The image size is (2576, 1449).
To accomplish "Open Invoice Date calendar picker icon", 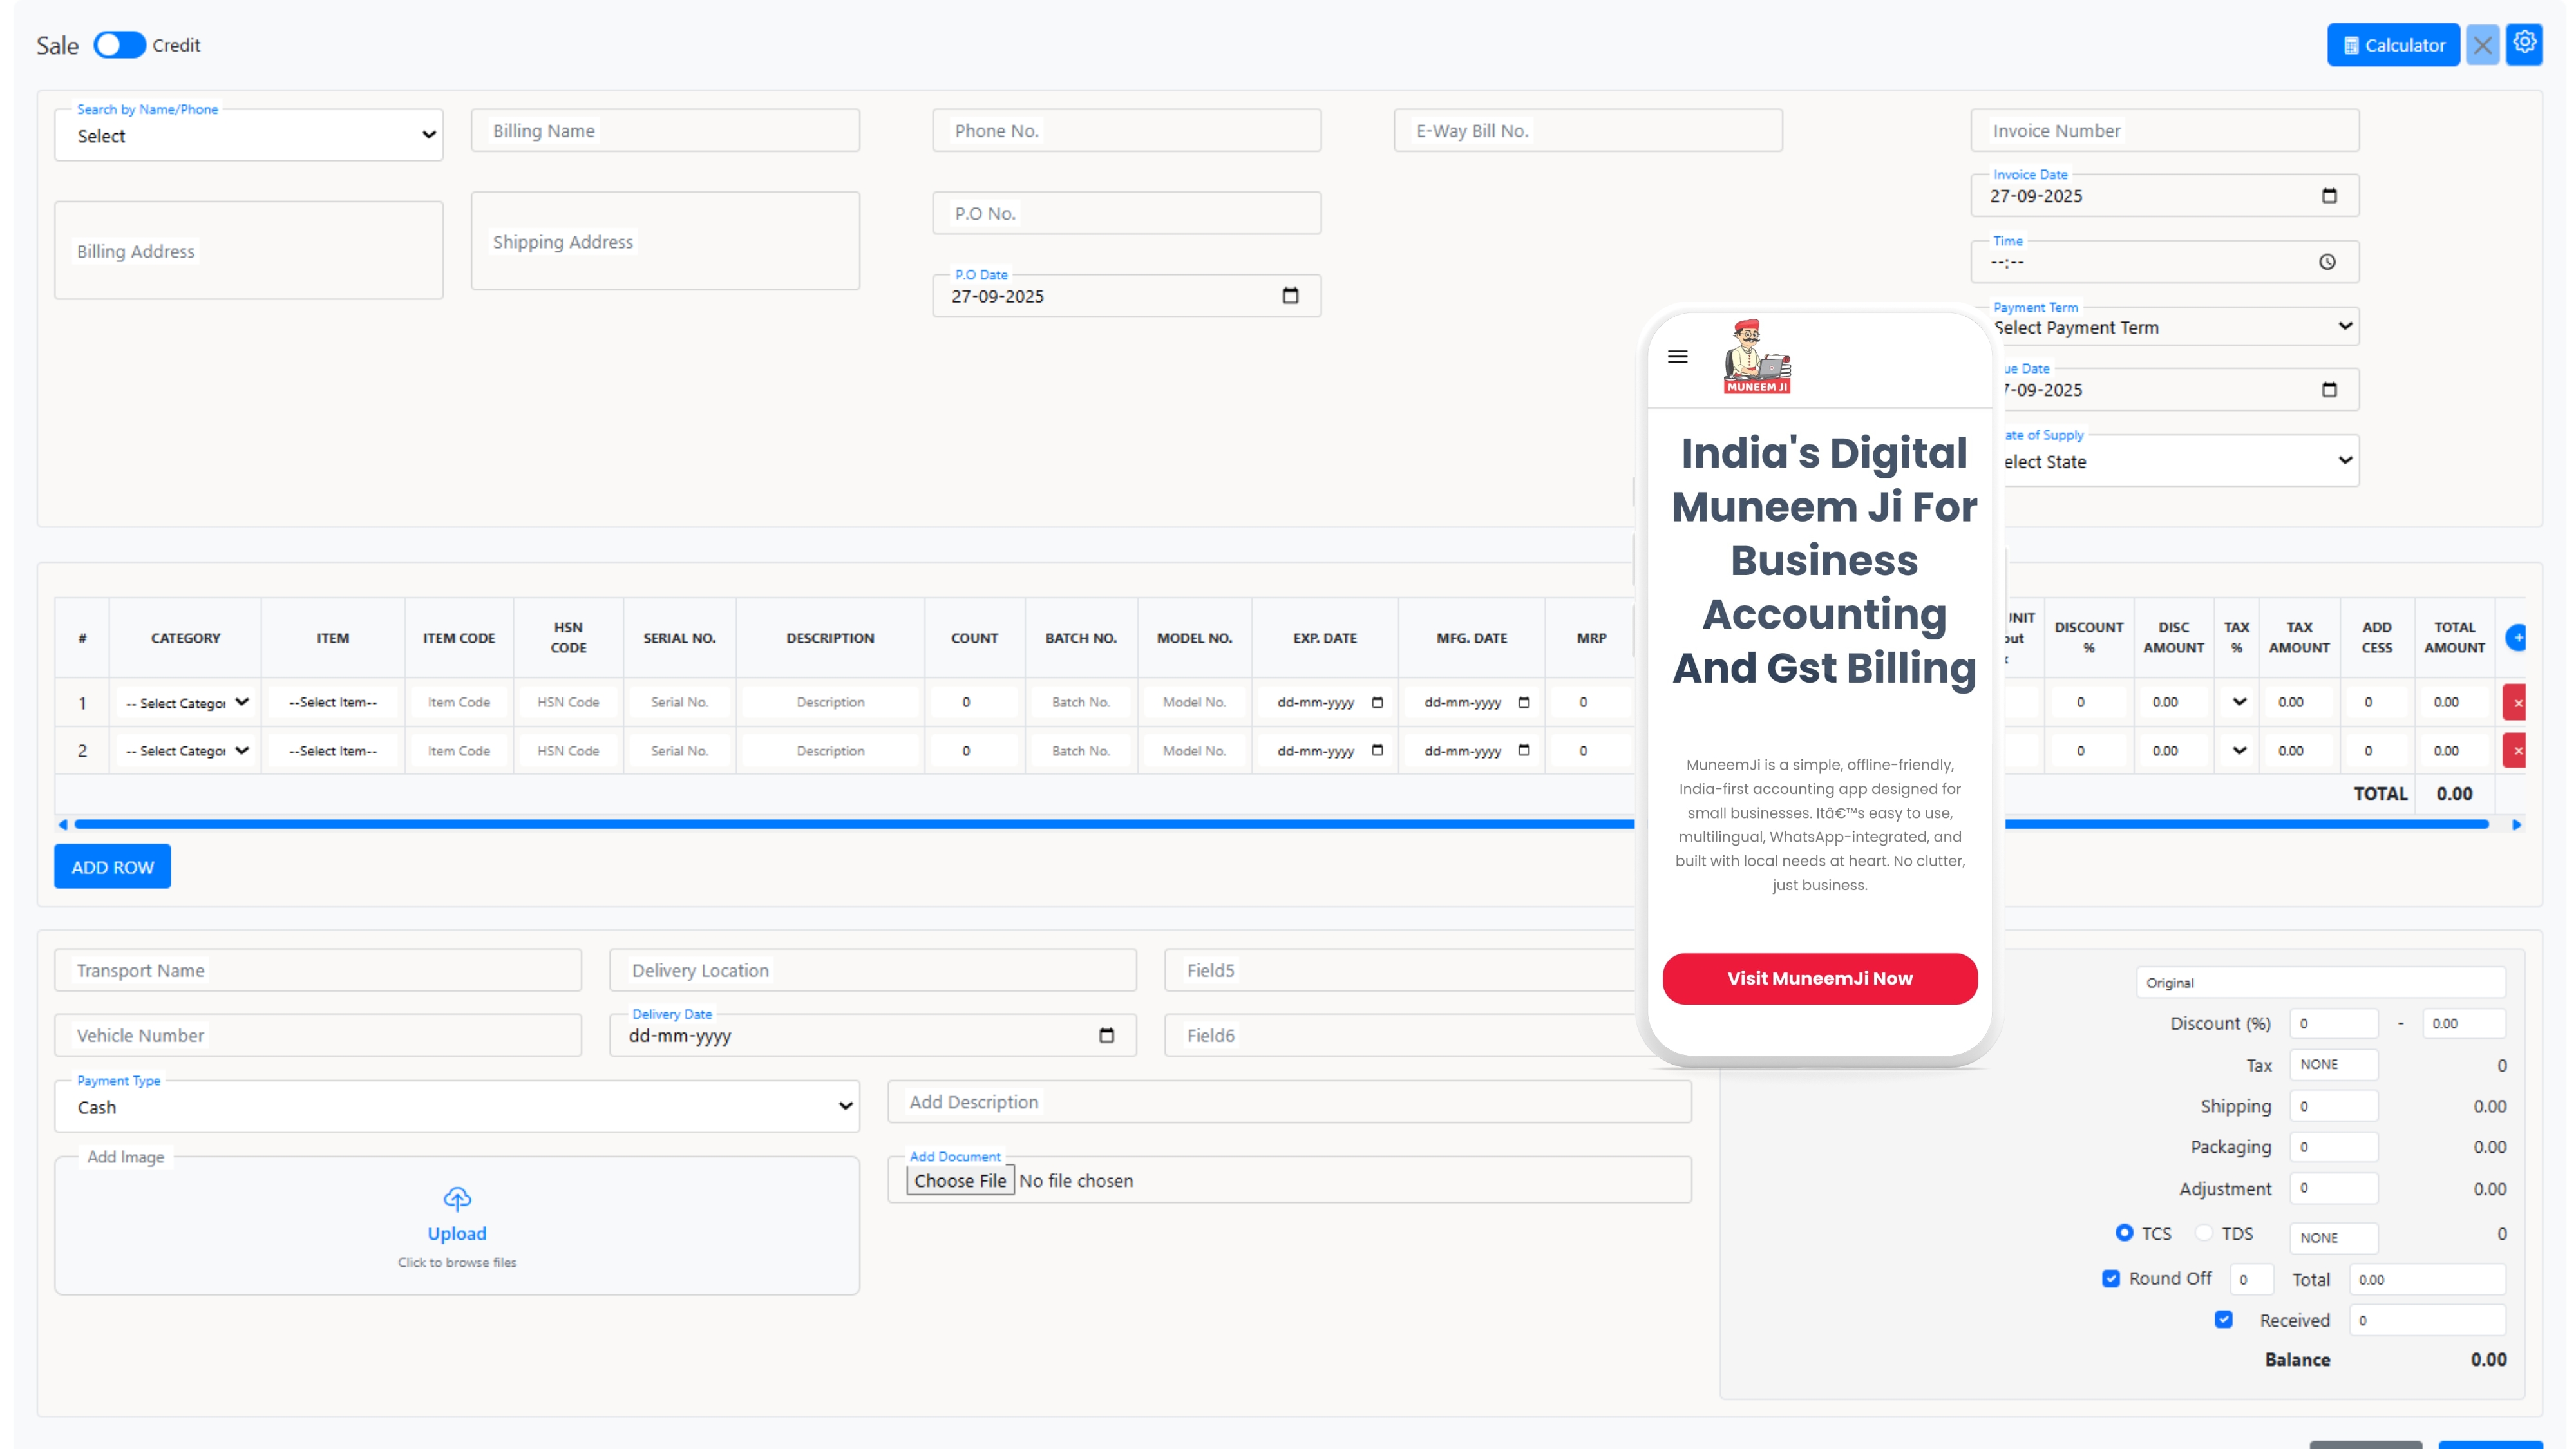I will [2329, 196].
